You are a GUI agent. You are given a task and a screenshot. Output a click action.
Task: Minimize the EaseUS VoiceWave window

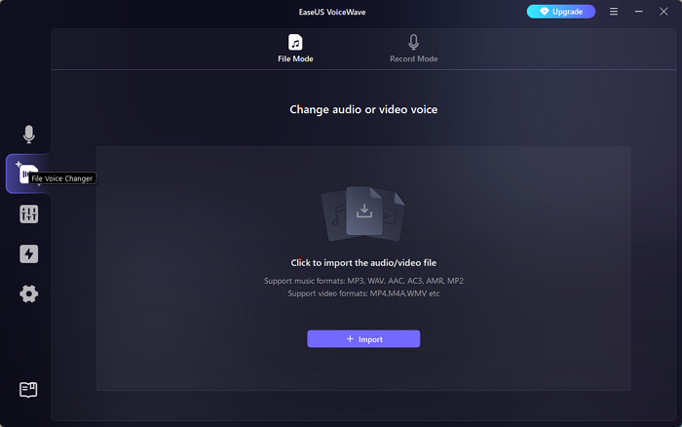point(638,12)
